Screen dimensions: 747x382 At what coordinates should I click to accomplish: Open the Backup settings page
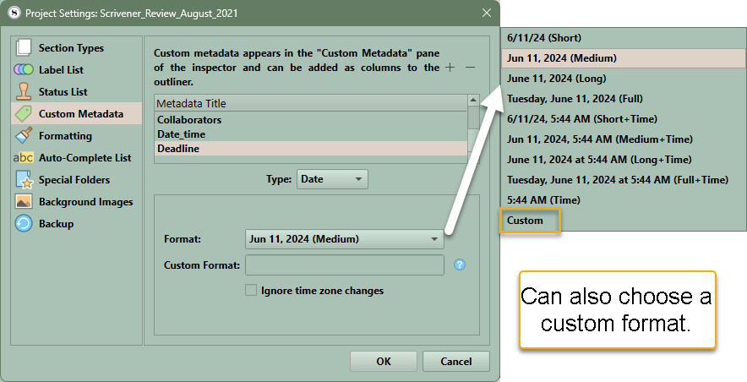76,223
